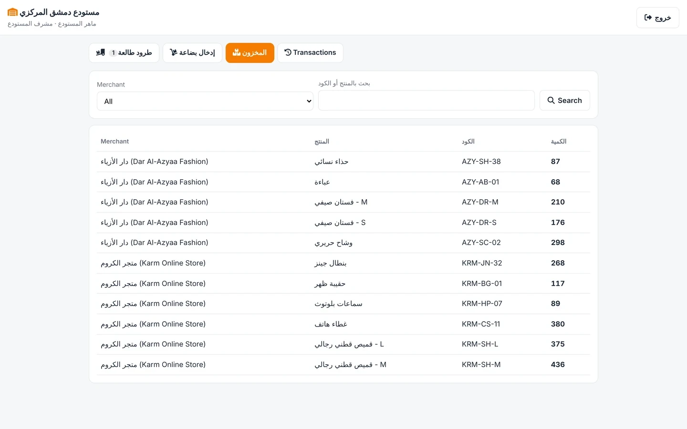Image resolution: width=687 pixels, height=429 pixels.
Task: Click product سماعات بلوتوث
Action: click(338, 304)
